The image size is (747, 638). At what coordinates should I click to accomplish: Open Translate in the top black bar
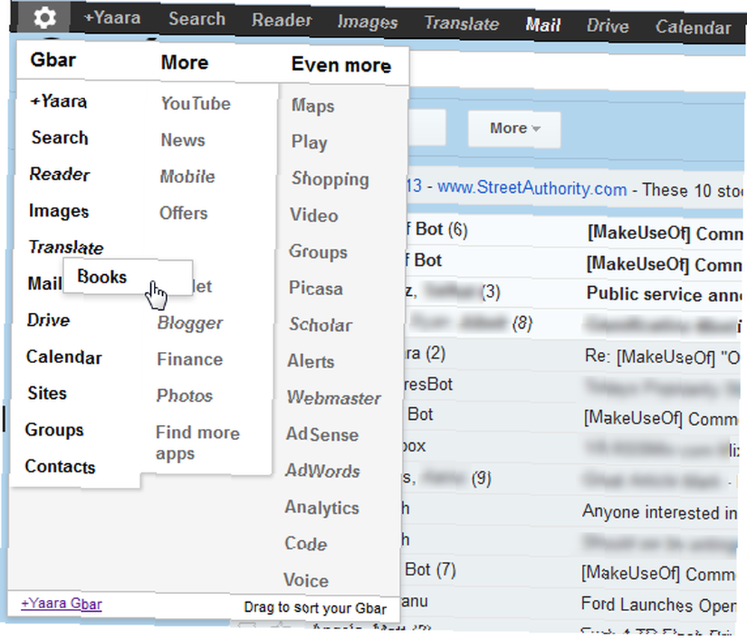pos(462,23)
